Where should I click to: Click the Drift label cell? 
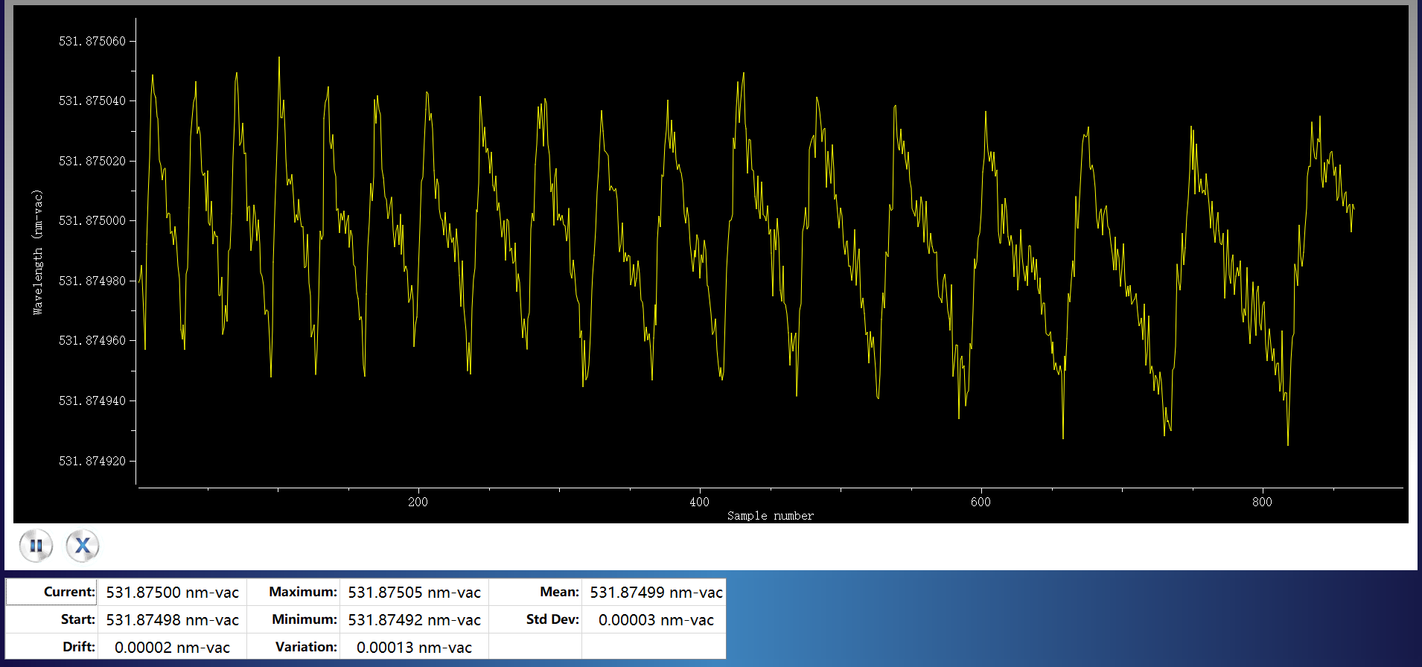(x=51, y=647)
